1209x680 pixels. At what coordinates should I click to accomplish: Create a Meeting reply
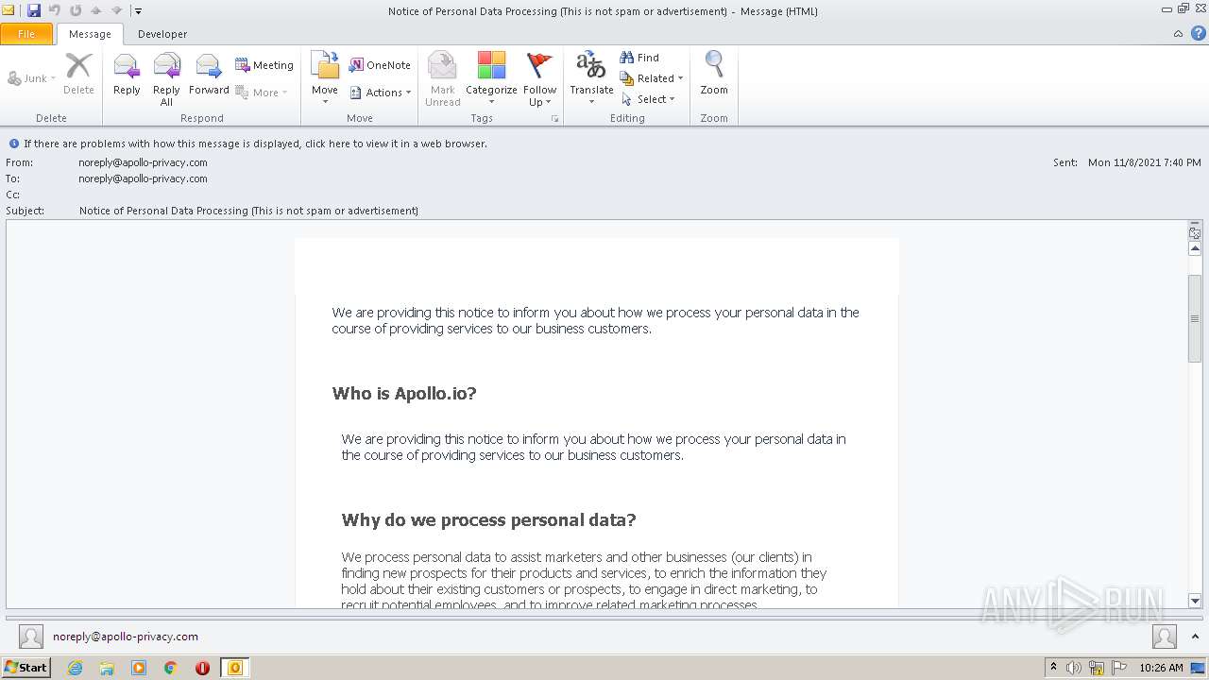click(x=264, y=65)
